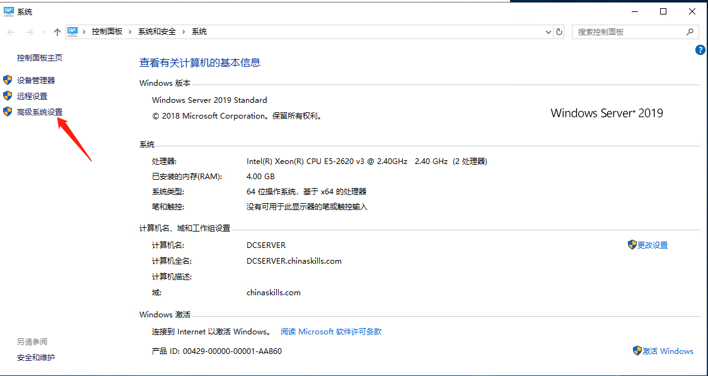The height and width of the screenshot is (376, 708).
Task: Open 安全和维护 link
Action: pyautogui.click(x=36, y=358)
